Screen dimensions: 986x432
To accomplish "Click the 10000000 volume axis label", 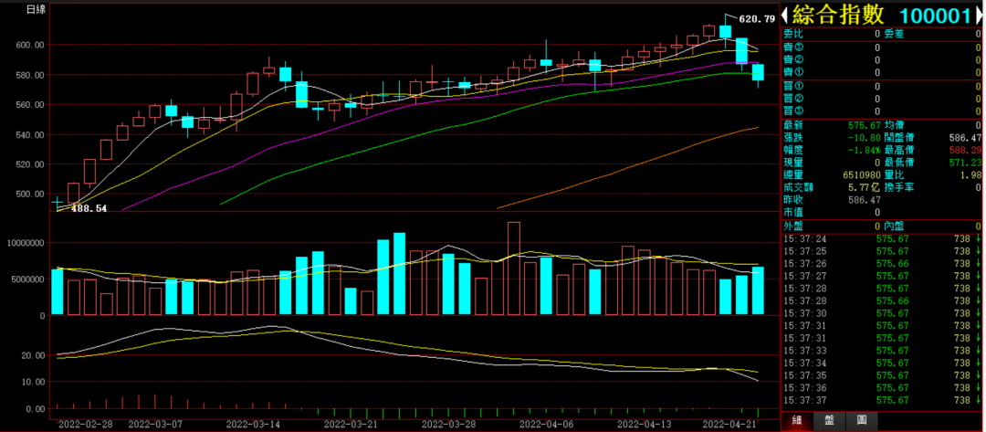I will click(26, 242).
